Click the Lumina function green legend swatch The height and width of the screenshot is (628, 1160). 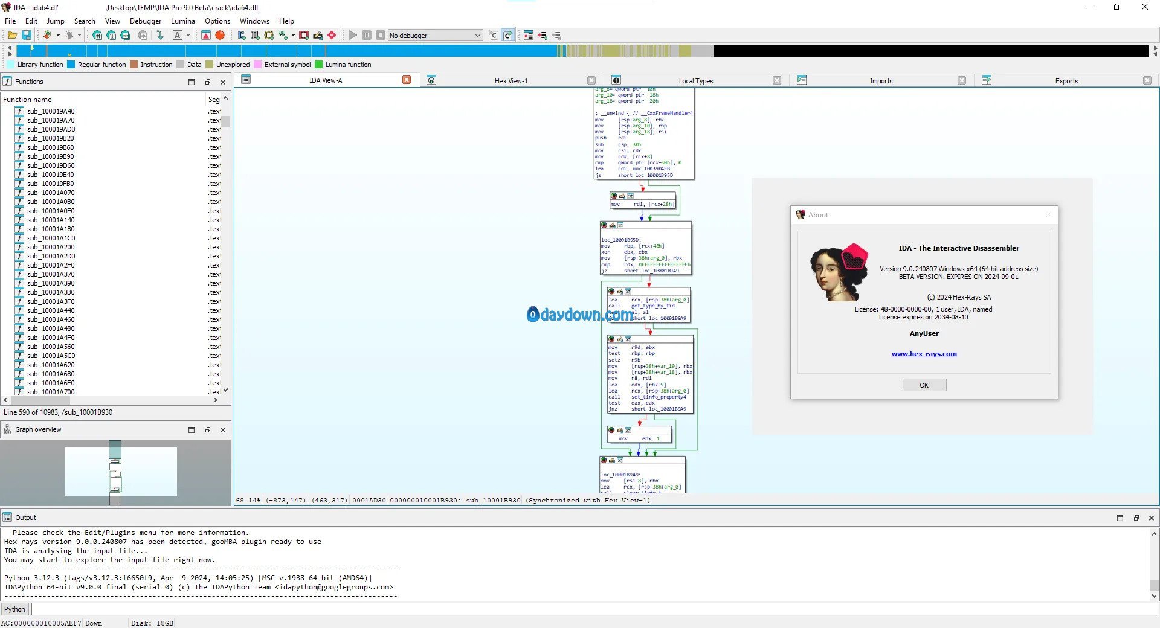point(318,65)
